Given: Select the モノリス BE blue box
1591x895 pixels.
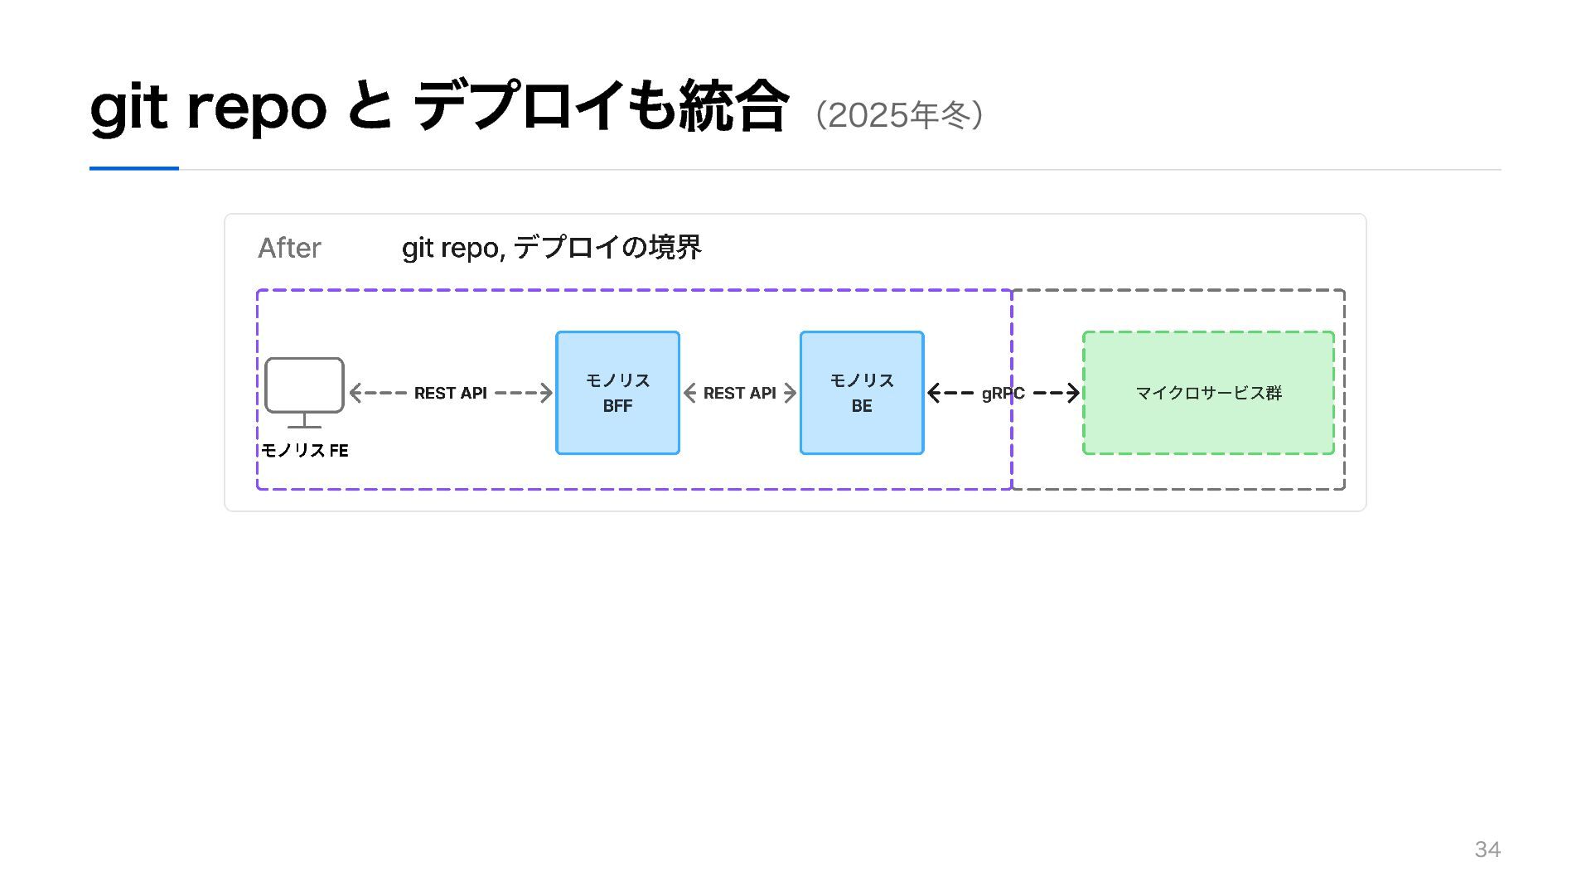Looking at the screenshot, I should (862, 393).
